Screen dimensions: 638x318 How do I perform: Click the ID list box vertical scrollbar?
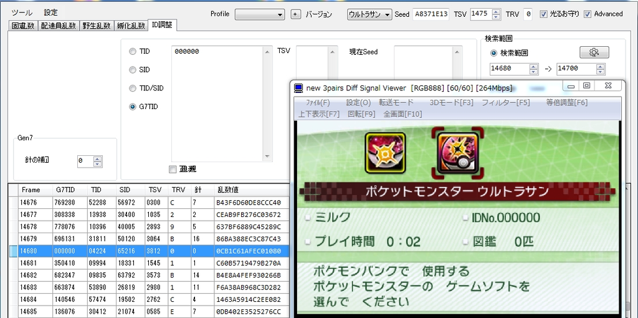[x=268, y=104]
